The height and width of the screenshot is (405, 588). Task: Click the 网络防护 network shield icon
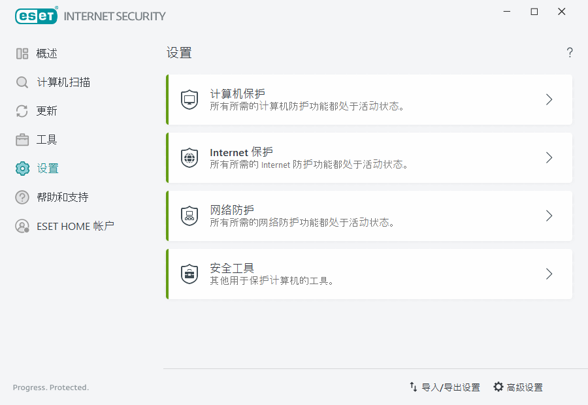point(189,216)
